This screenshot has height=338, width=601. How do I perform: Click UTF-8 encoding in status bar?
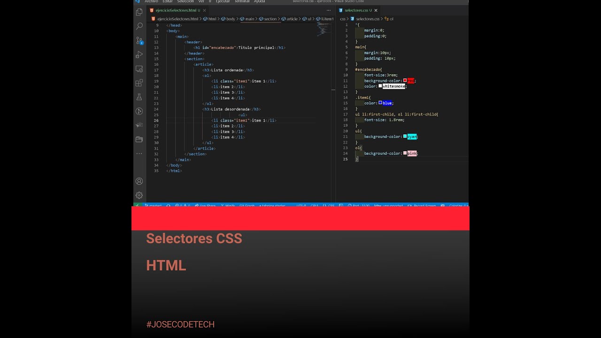[301, 205]
